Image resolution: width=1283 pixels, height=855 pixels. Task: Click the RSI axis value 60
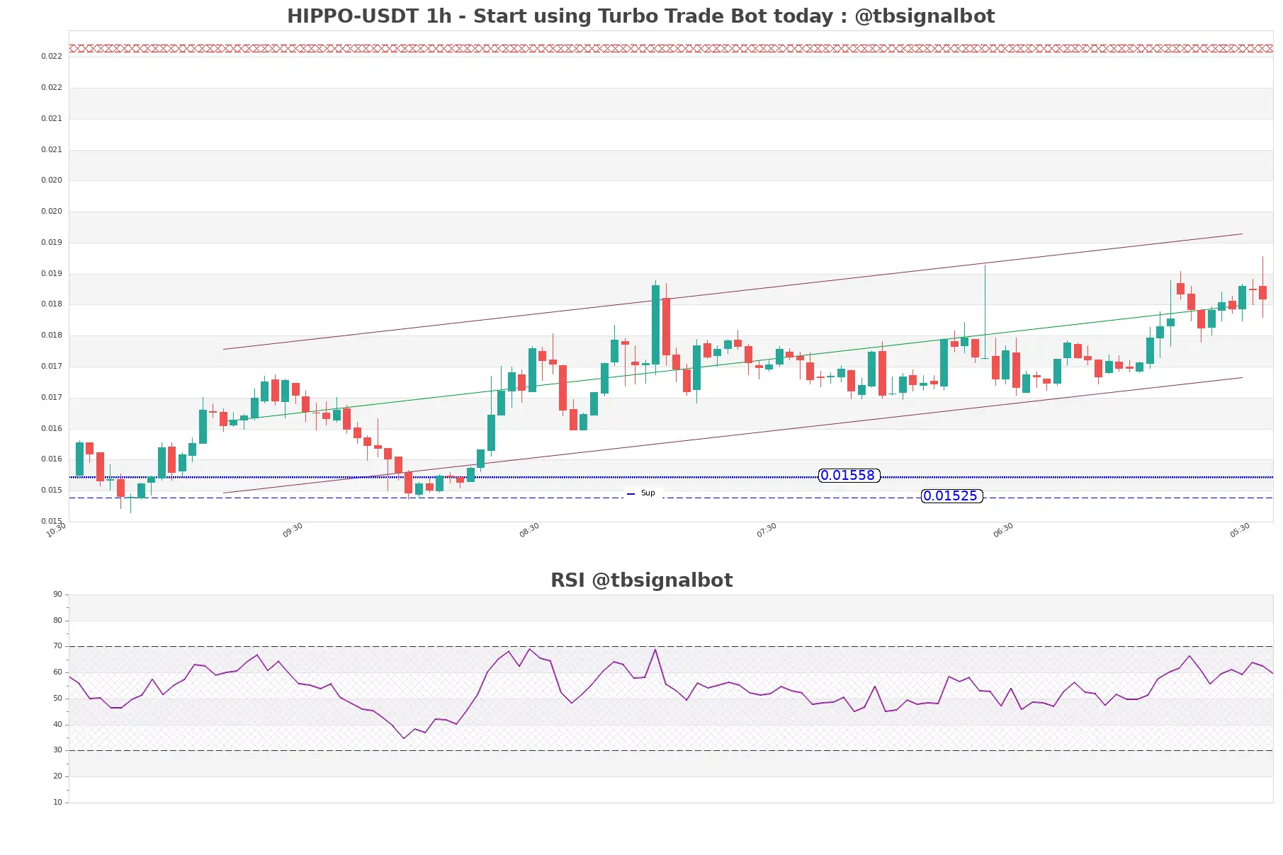(x=57, y=672)
